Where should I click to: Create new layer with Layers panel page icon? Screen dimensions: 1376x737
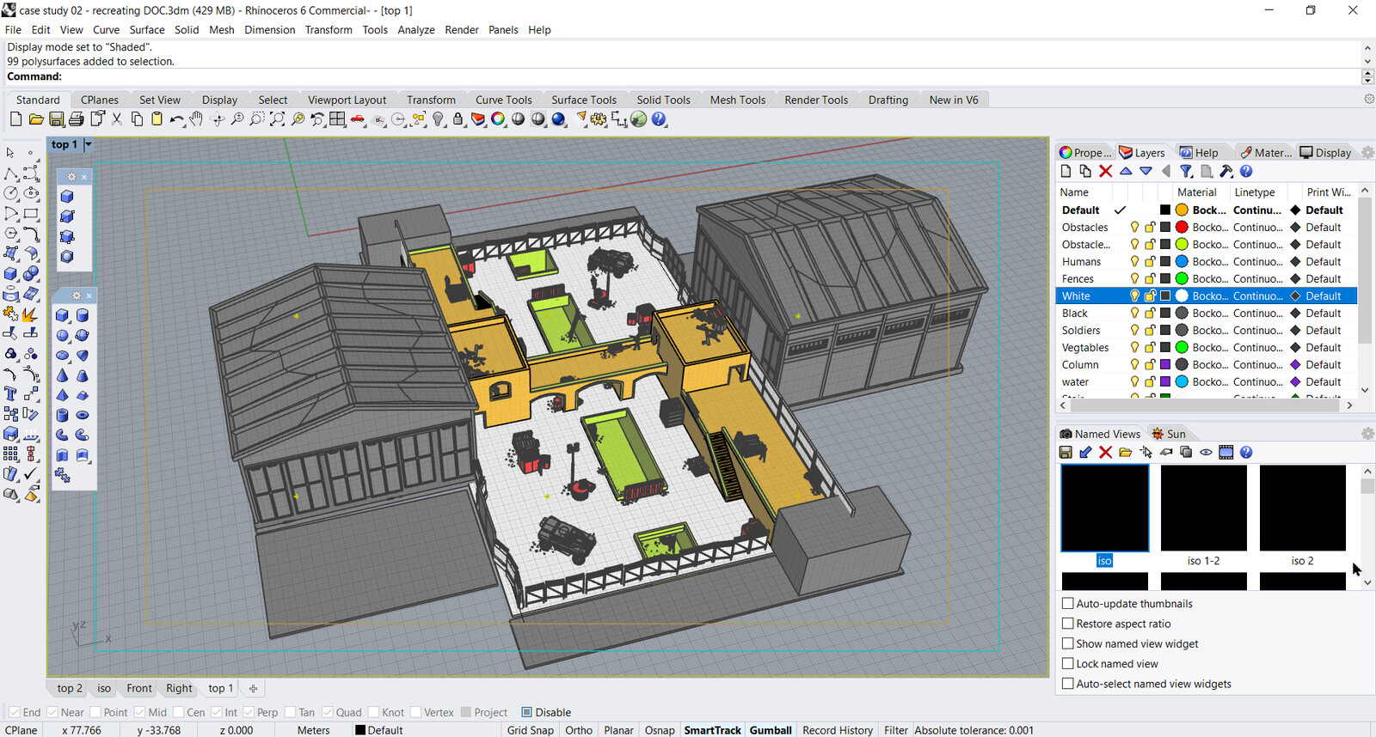pyautogui.click(x=1066, y=171)
